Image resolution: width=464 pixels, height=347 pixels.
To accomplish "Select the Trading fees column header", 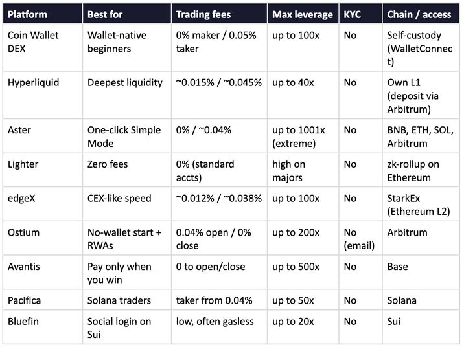I will coord(219,14).
